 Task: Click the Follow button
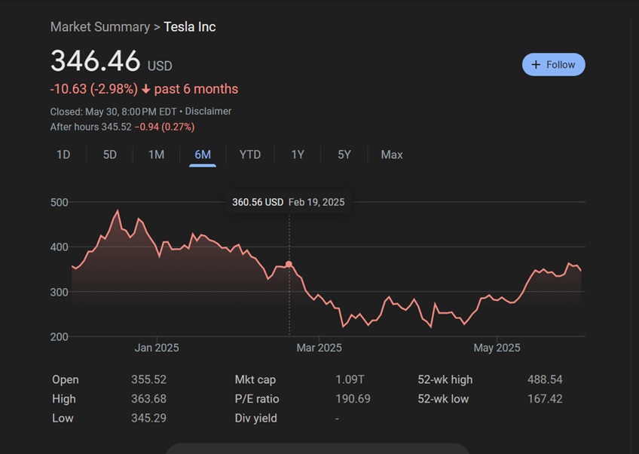click(553, 64)
